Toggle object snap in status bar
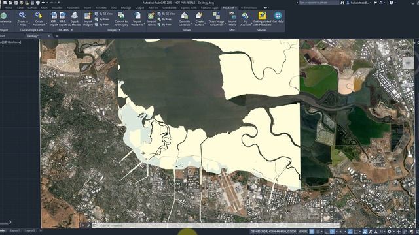The image size is (419, 235). [x=355, y=232]
